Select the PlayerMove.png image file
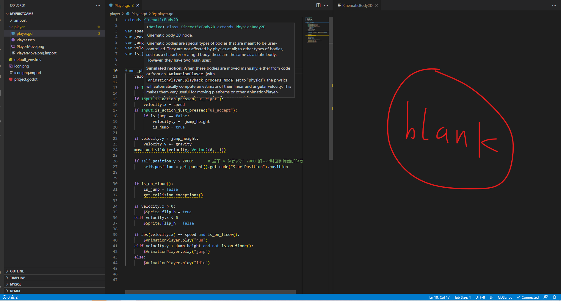The image size is (561, 301). [30, 46]
